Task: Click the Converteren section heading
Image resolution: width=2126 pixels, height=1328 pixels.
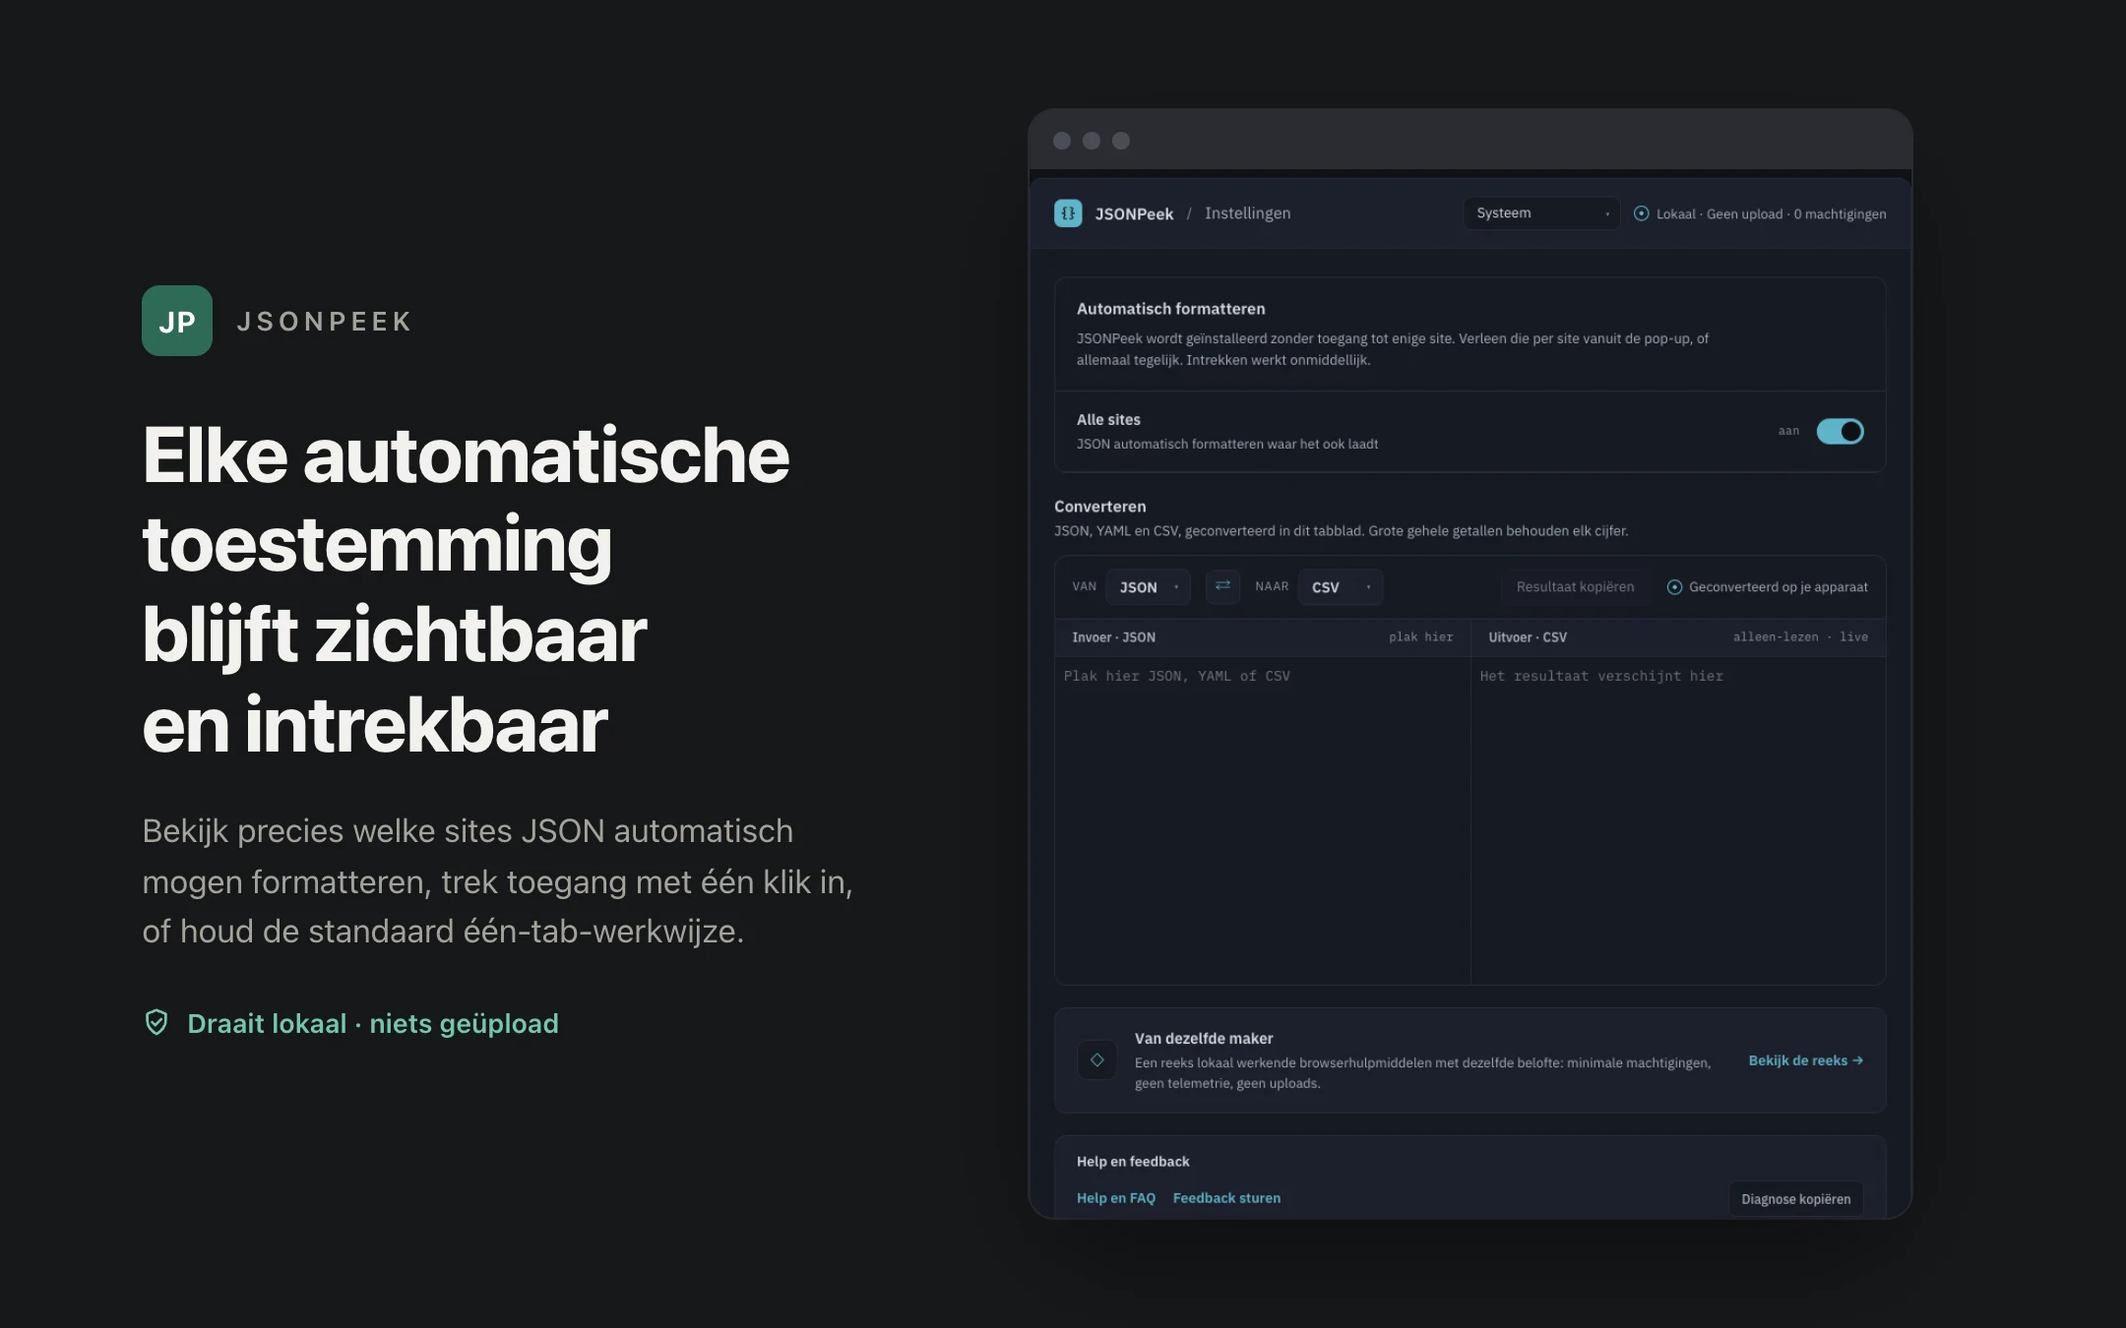Action: coord(1099,507)
